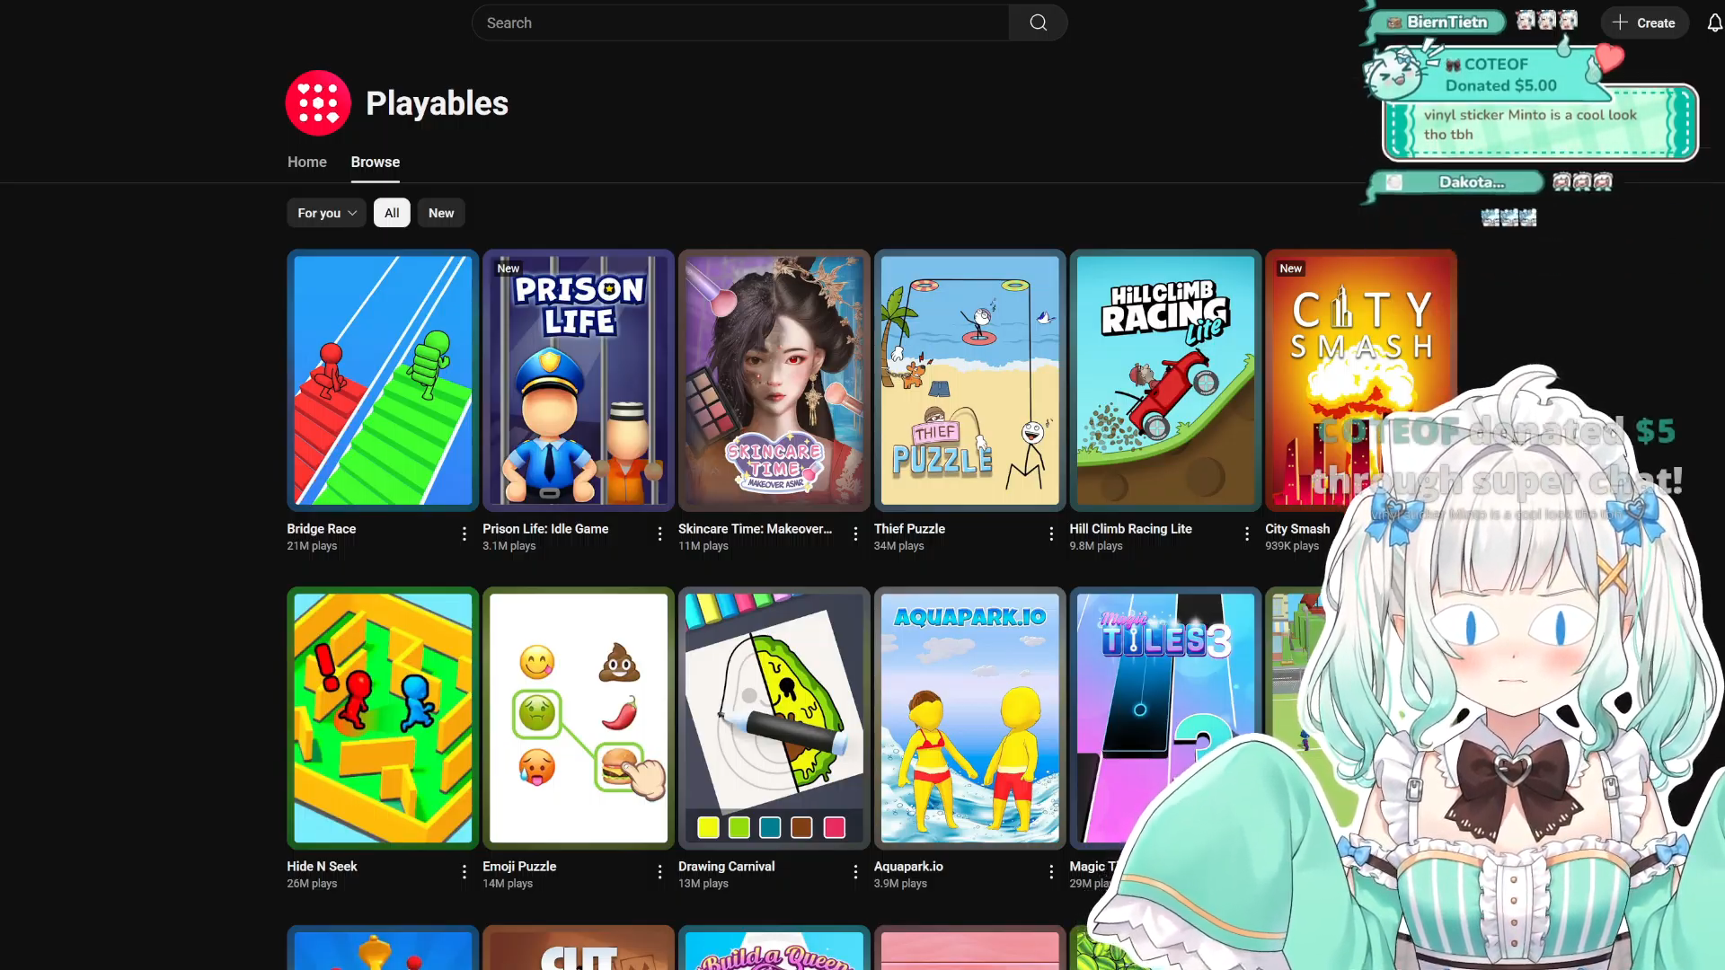Click the Hill Climb Racing Lite title
The image size is (1725, 970).
click(1131, 529)
